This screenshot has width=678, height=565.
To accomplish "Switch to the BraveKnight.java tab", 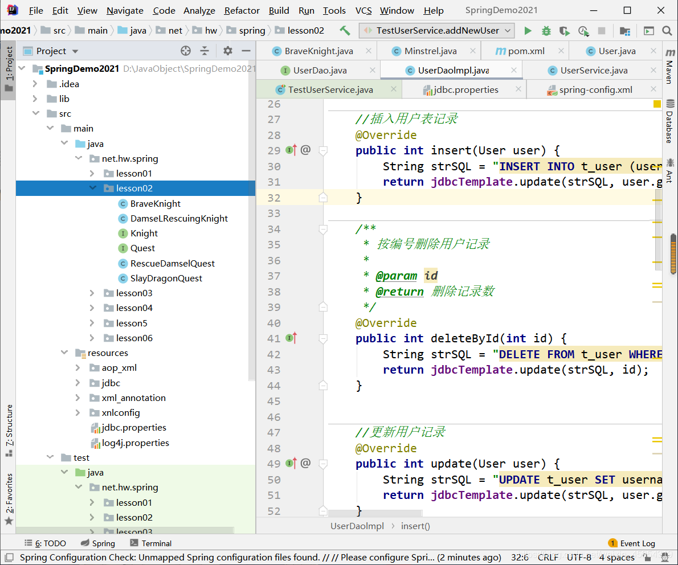I will coord(318,51).
